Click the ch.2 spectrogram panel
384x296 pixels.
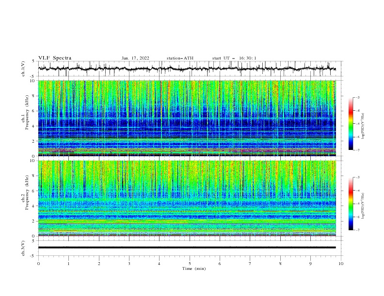pyautogui.click(x=187, y=198)
